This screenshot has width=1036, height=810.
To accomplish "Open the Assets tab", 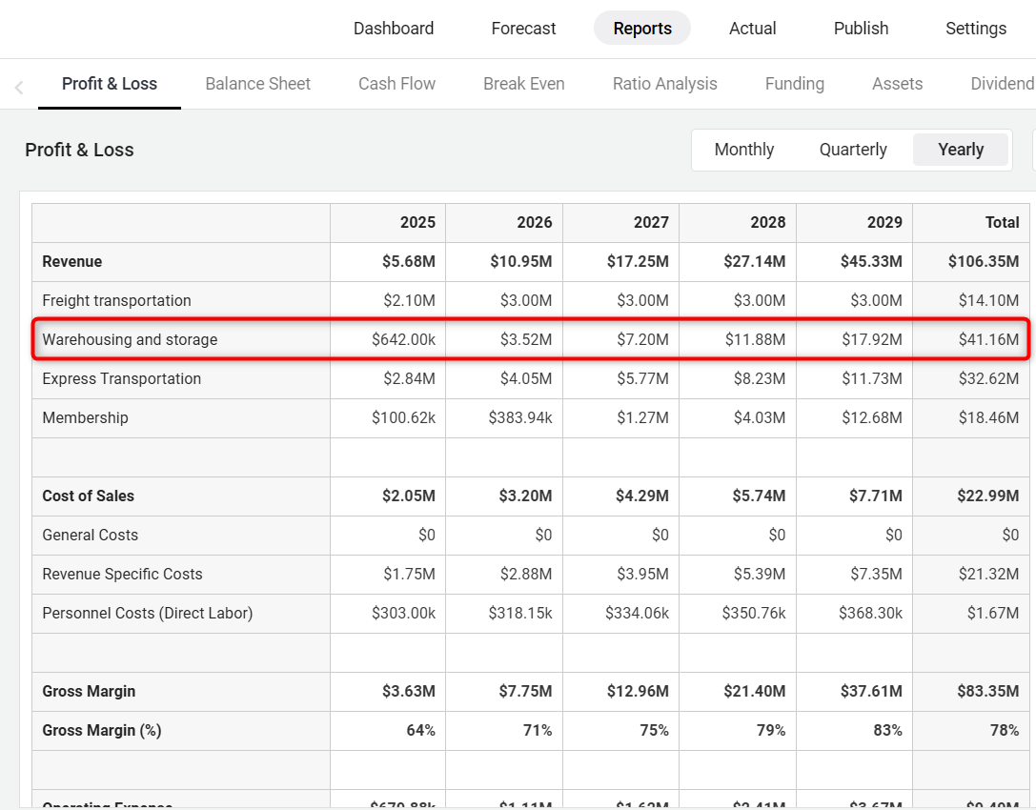I will (x=897, y=84).
